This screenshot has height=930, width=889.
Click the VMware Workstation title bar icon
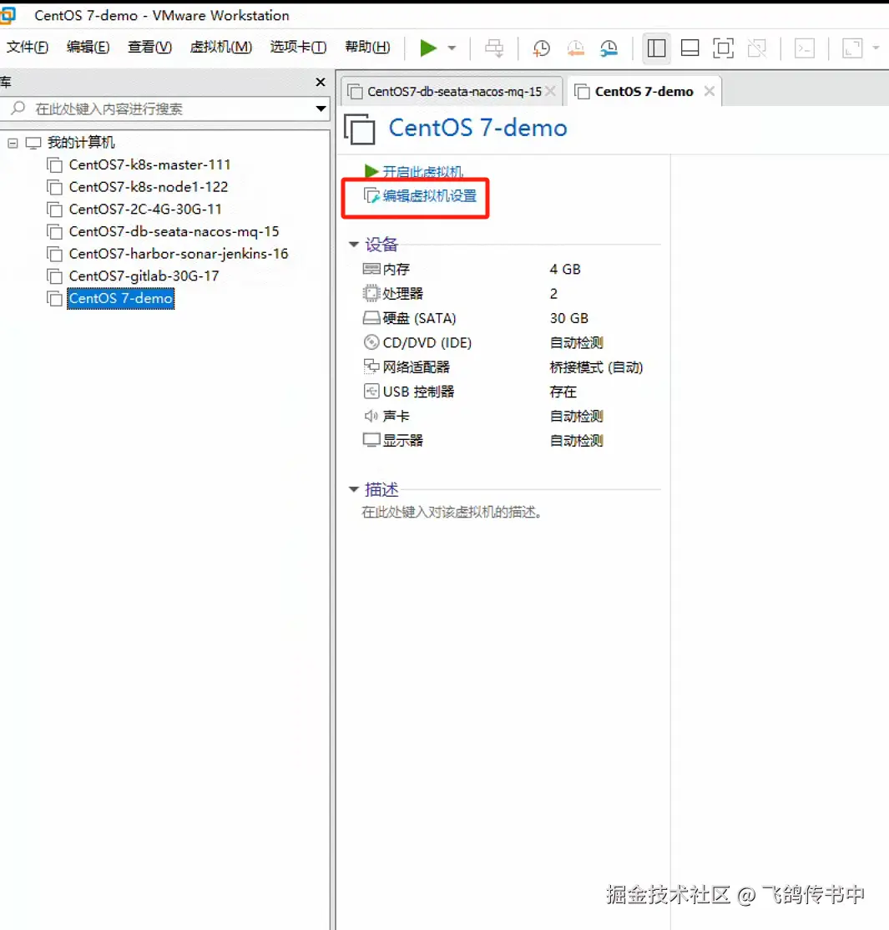8,15
